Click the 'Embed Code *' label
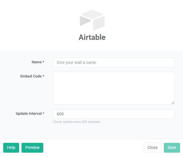This screenshot has height=157, width=183. 32,76
